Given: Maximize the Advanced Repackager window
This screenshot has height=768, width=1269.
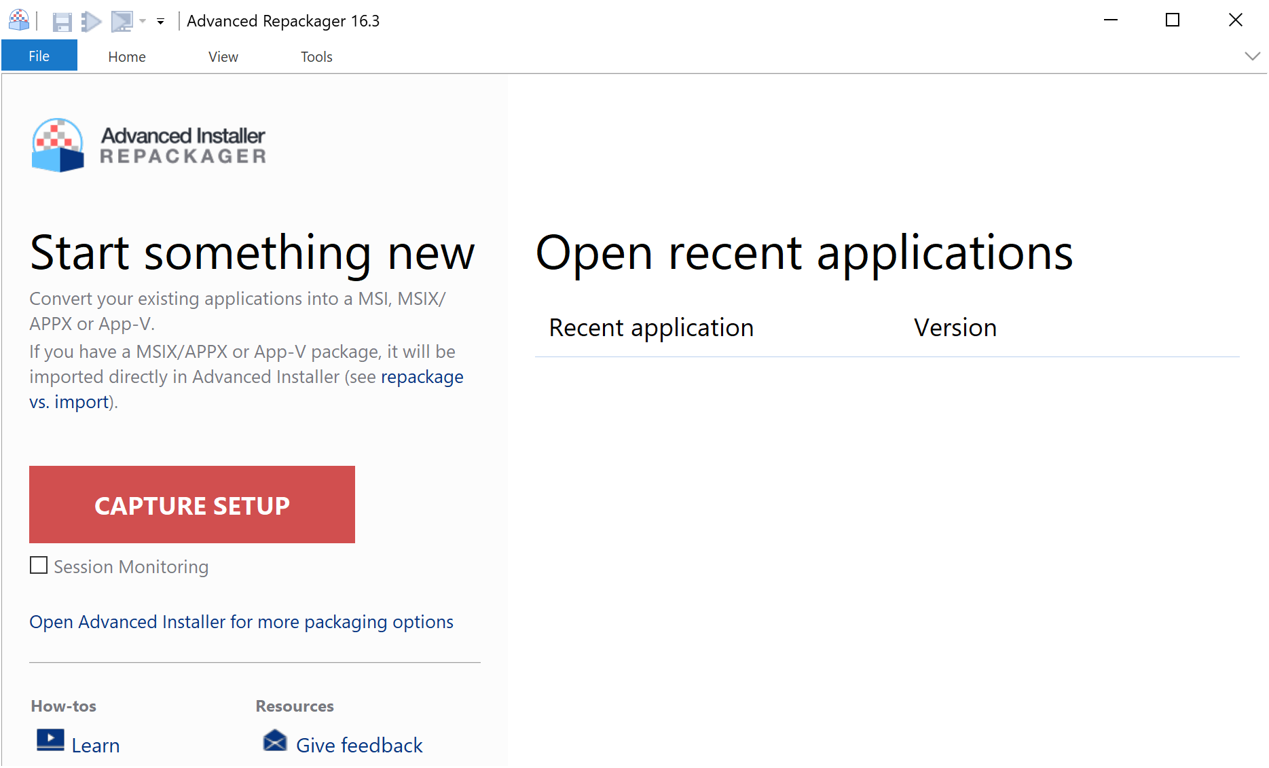Looking at the screenshot, I should pyautogui.click(x=1173, y=20).
